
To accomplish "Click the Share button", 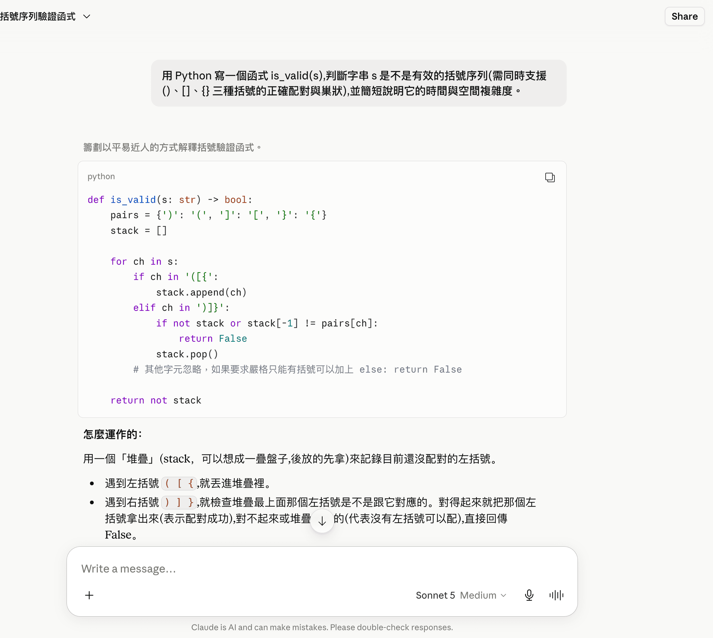I will point(684,17).
